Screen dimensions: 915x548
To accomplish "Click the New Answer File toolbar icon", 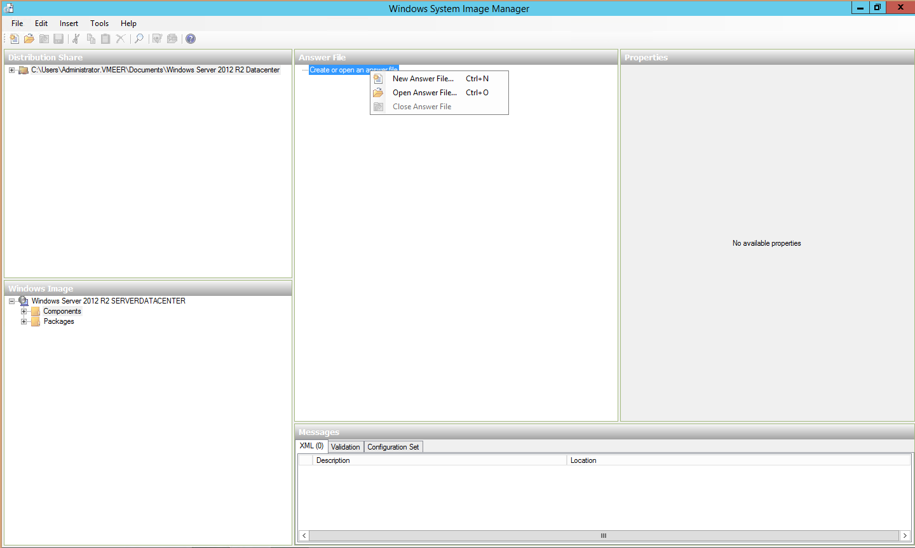I will click(14, 39).
